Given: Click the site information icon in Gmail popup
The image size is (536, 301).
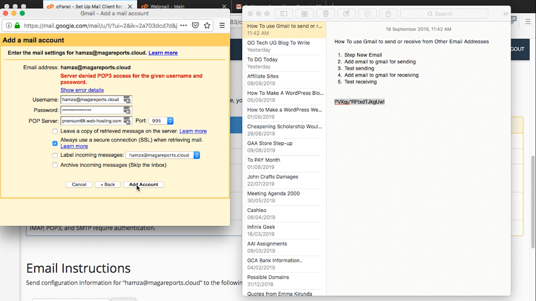Looking at the screenshot, I should [9, 25].
